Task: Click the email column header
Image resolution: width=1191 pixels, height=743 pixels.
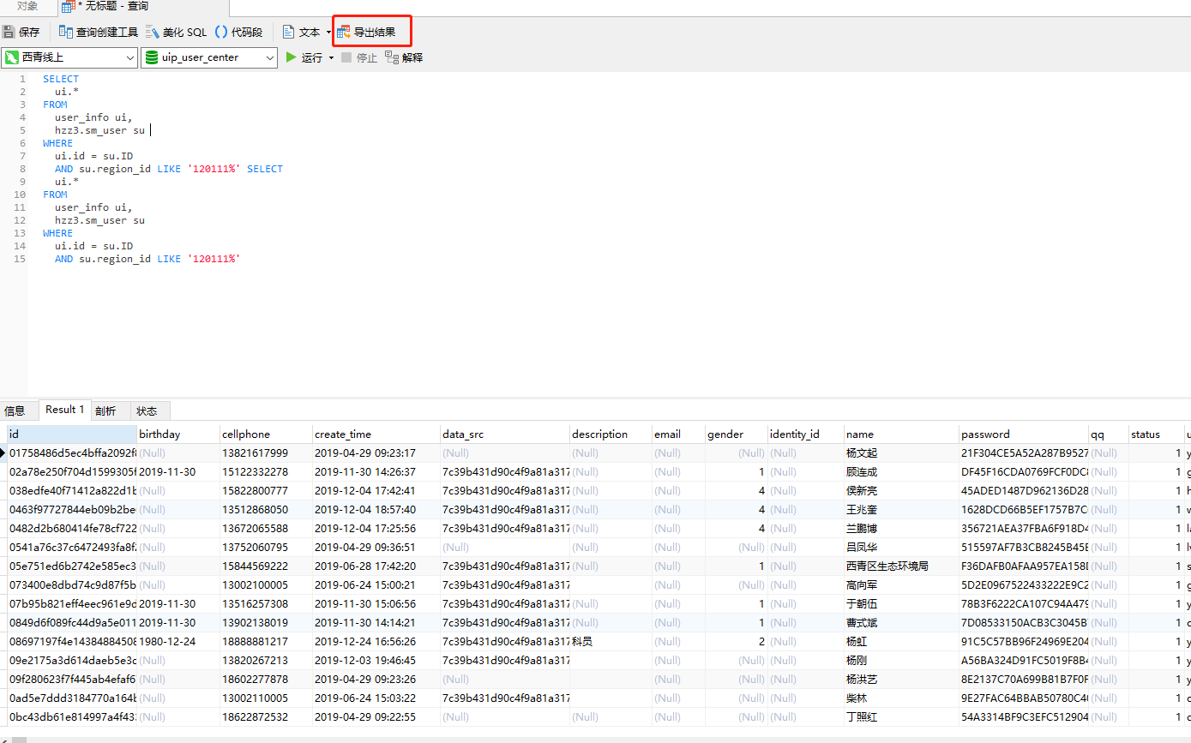Action: pos(678,434)
